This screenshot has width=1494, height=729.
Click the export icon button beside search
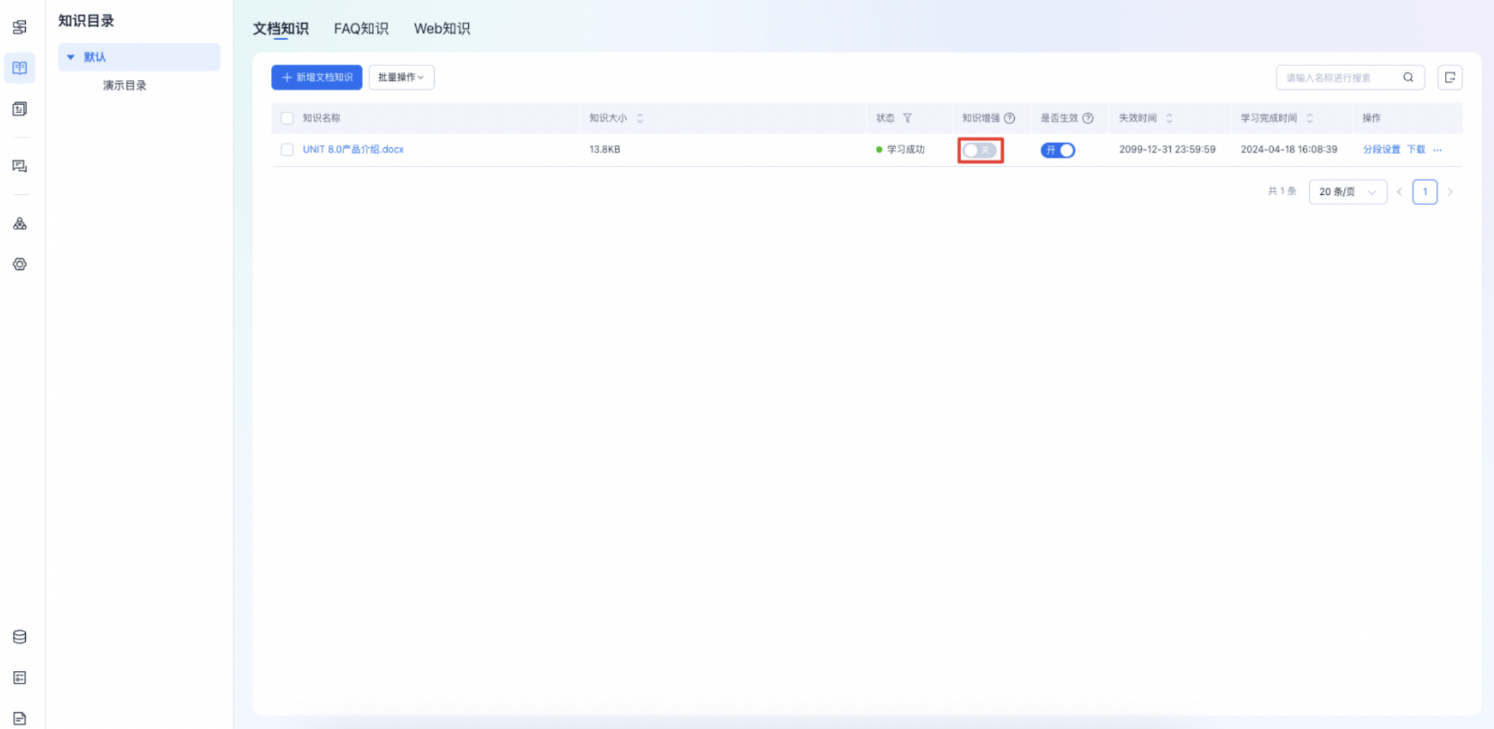[1450, 78]
